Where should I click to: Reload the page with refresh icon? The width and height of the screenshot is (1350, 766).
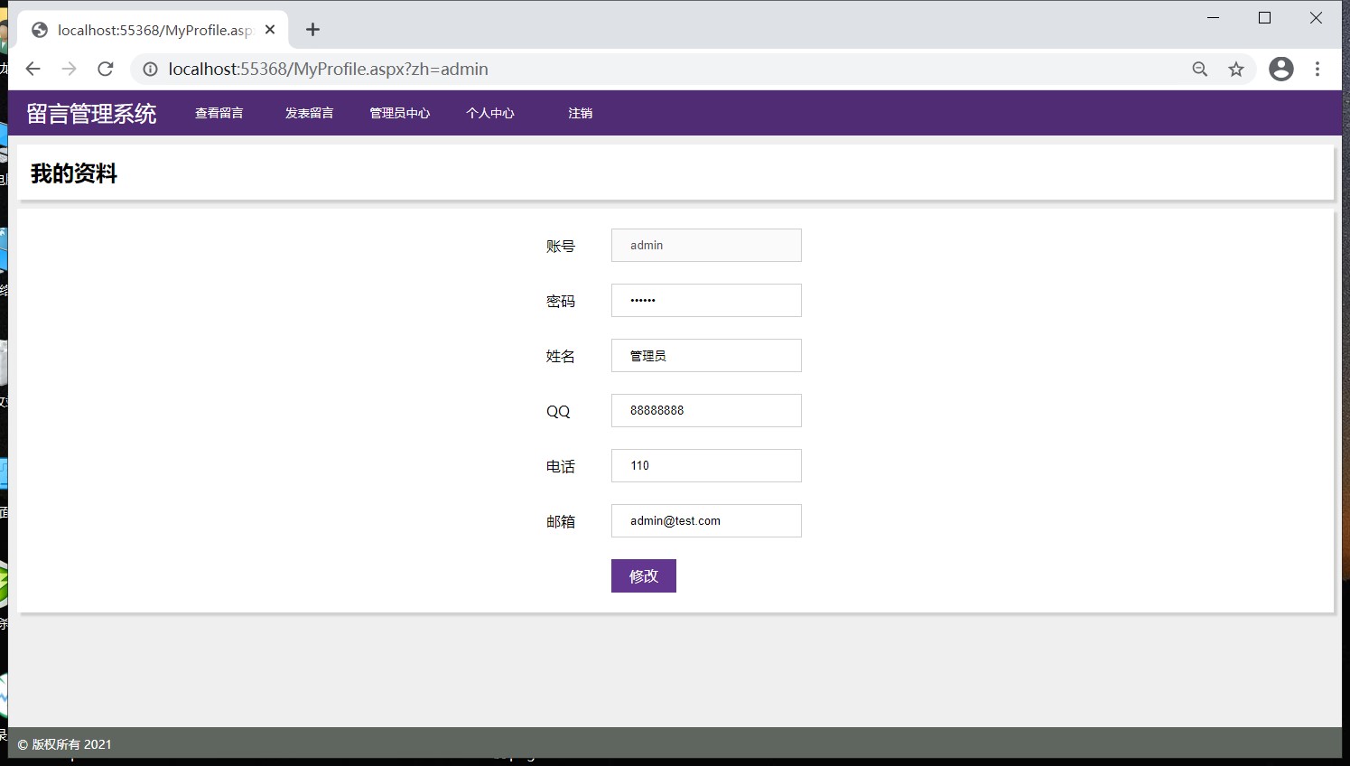point(106,70)
